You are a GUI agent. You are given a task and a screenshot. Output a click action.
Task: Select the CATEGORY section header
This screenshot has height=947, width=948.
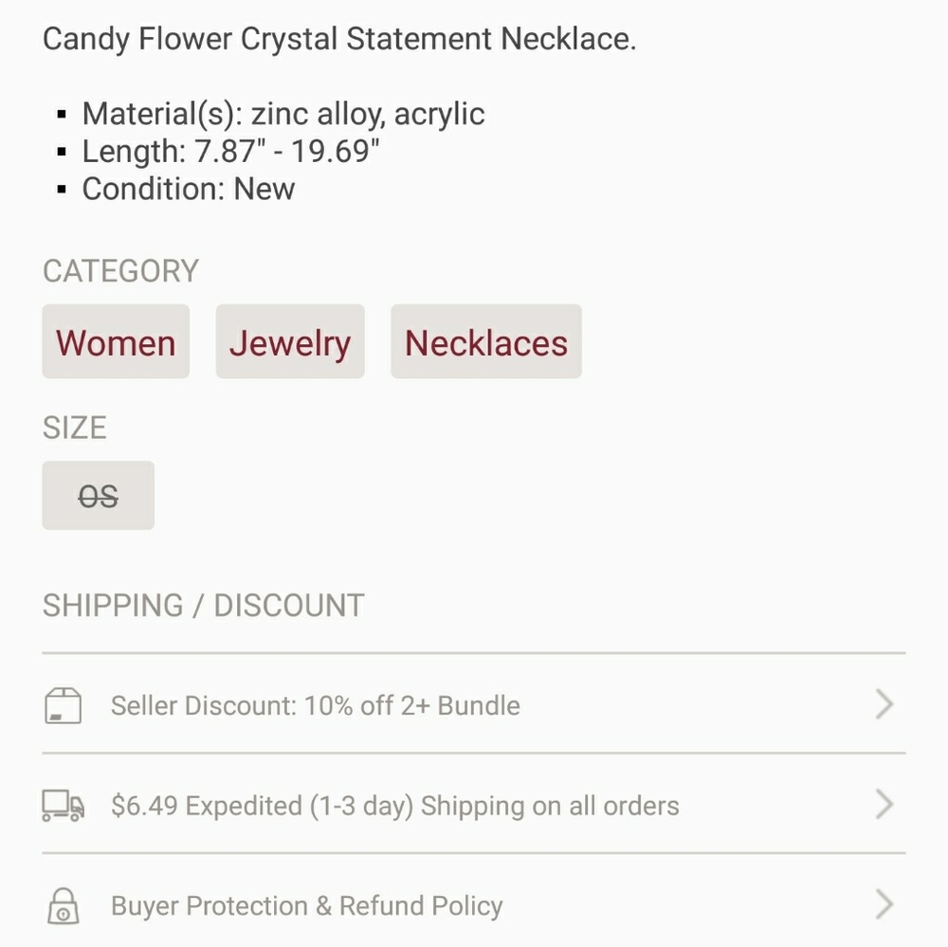pos(119,271)
